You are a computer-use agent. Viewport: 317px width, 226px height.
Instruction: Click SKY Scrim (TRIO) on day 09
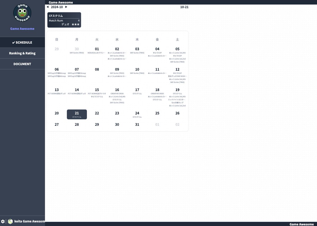[x=117, y=73]
